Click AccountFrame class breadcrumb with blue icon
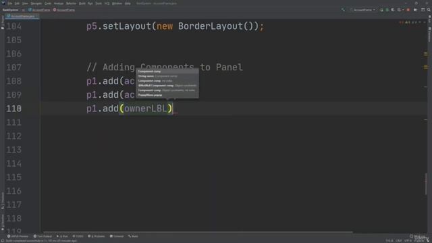 (39, 10)
